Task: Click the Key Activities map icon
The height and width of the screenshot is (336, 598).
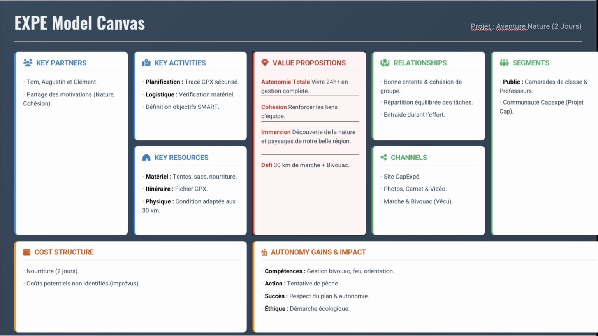Action: [x=146, y=63]
